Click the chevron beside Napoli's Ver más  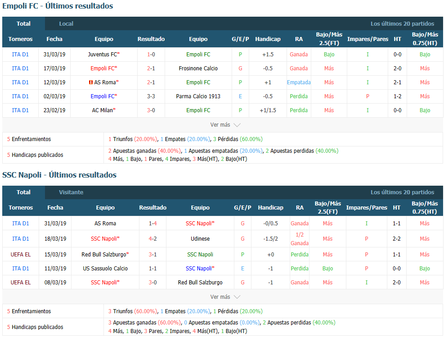237,297
